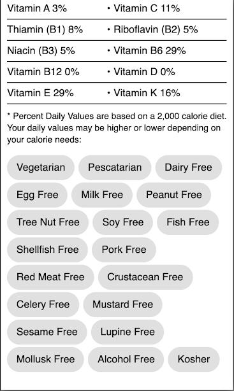
Task: Select the Milk Free tag
Action: click(102, 195)
